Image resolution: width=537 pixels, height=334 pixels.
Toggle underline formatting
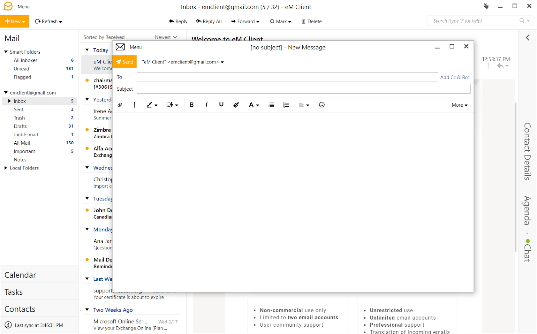221,105
